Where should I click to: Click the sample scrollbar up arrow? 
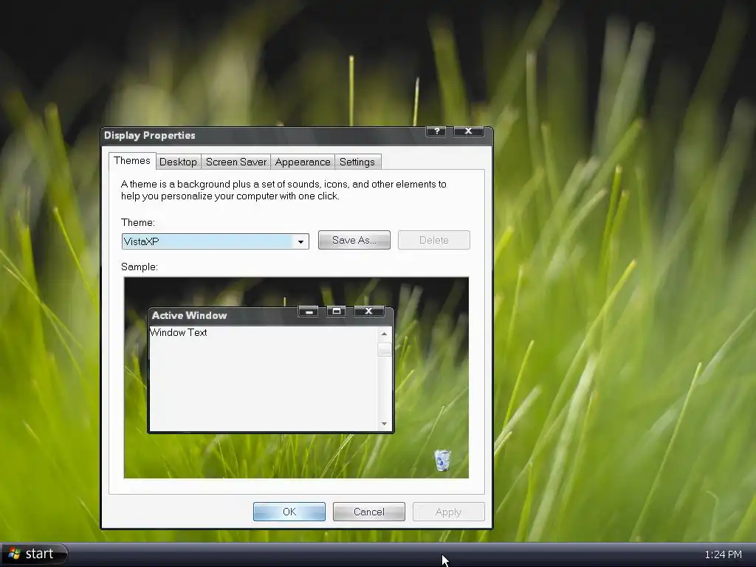[384, 334]
